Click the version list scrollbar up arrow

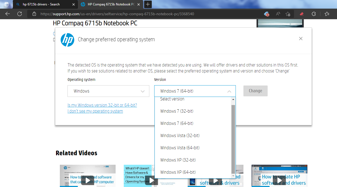coord(233,99)
